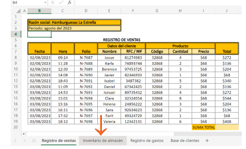Click the Datos del cliente header cell
This screenshot has height=149, width=246.
point(121,46)
